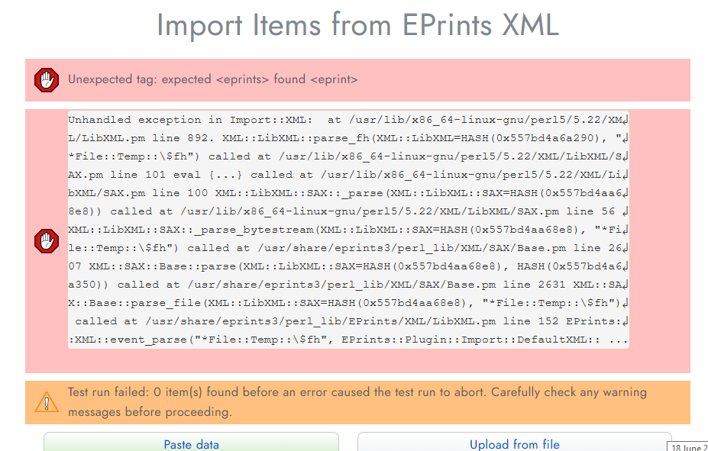The image size is (708, 451).
Task: Click the "<eprint>" found tag text
Action: pyautogui.click(x=334, y=79)
